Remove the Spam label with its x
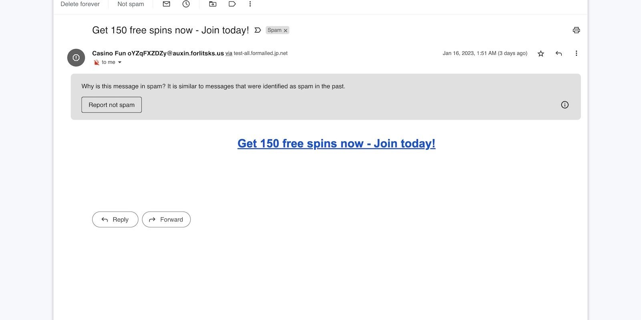This screenshot has width=641, height=320. click(286, 30)
